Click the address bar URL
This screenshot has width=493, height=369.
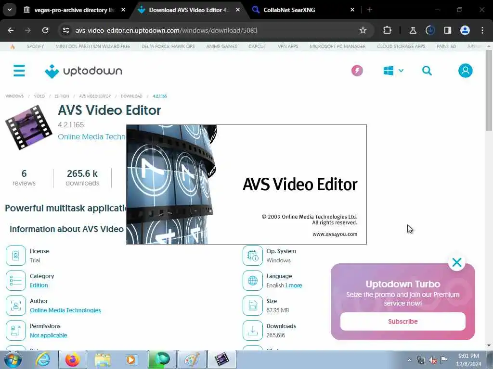coord(166,30)
